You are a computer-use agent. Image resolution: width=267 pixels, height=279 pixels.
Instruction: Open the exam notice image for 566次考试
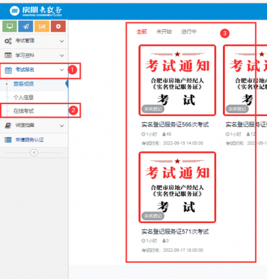(x=178, y=81)
